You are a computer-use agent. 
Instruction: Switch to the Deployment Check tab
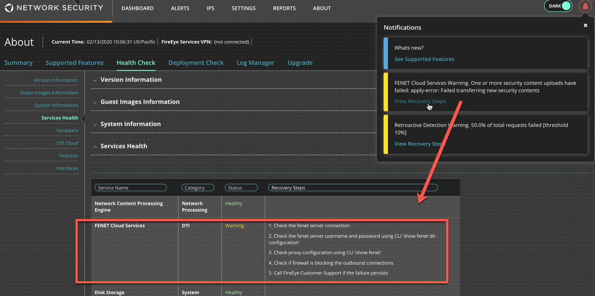pyautogui.click(x=196, y=63)
